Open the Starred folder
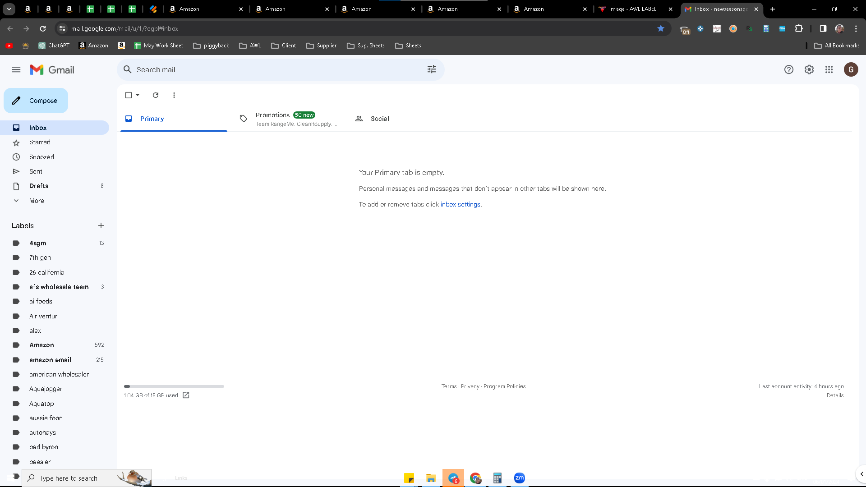Screen dimensions: 866x487 [x=55, y=142]
